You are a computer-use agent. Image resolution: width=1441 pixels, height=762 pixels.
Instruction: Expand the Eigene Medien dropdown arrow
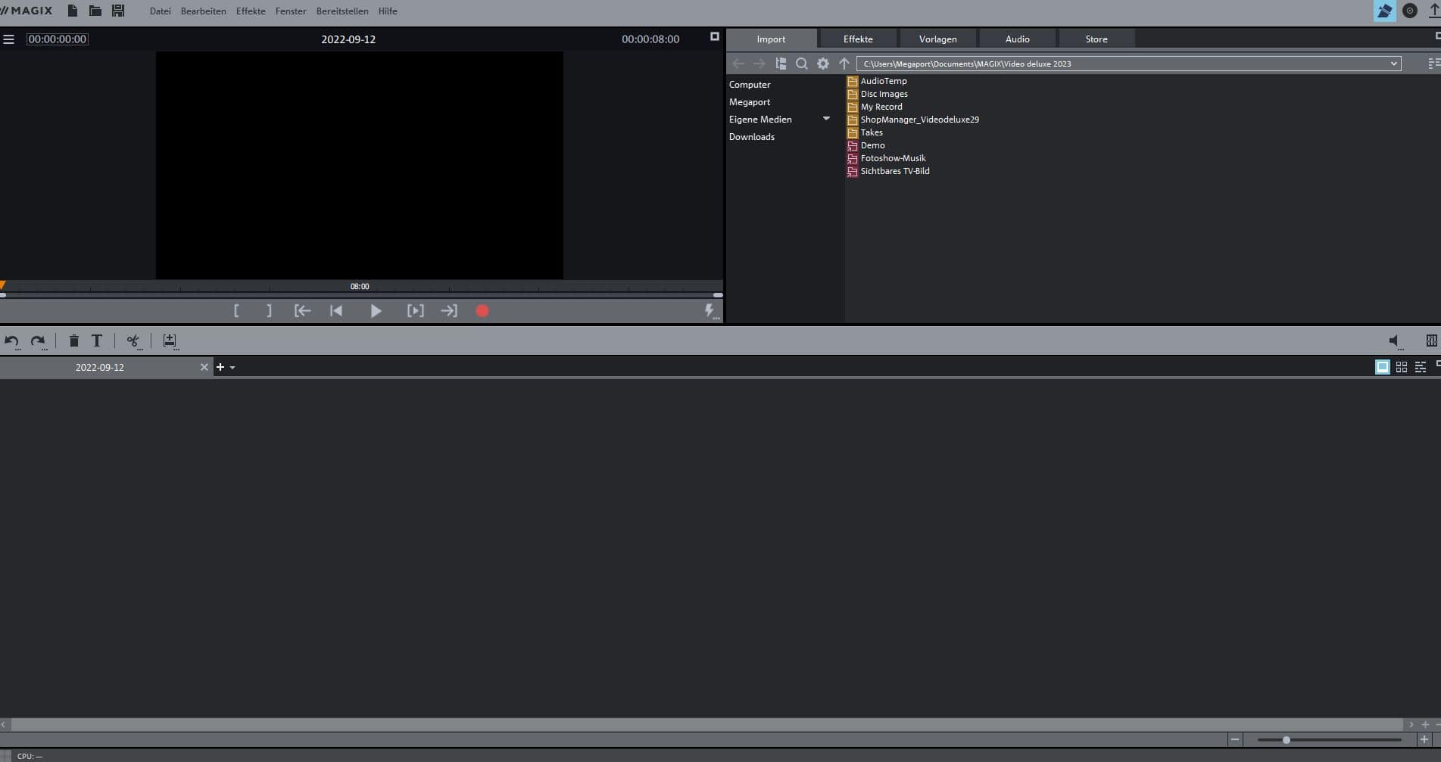click(826, 119)
